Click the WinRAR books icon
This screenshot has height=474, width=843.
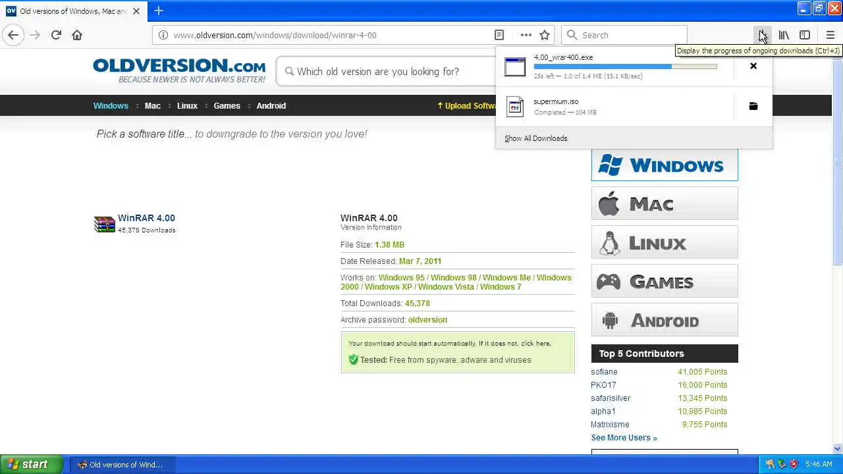coord(105,224)
